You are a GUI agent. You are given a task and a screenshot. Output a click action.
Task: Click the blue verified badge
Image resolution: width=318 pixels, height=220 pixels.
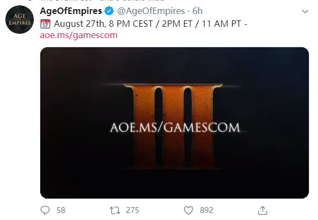109,11
